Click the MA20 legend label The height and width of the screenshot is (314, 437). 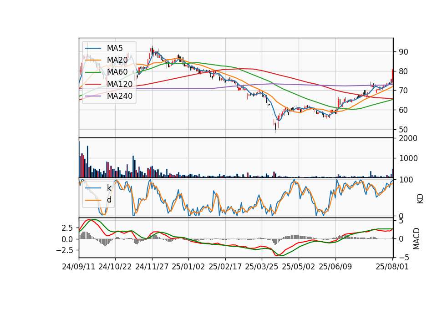tap(117, 60)
